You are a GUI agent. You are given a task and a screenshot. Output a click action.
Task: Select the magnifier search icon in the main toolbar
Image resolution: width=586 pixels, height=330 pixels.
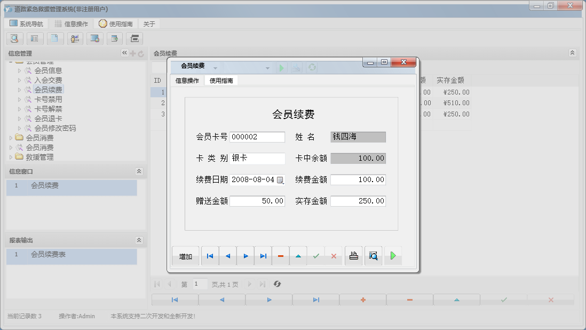coord(14,38)
